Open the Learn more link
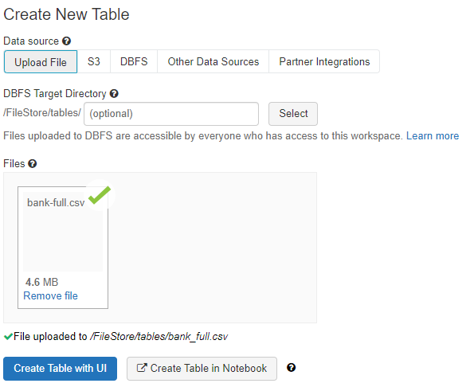Viewport: 474px width, 391px height. point(433,136)
